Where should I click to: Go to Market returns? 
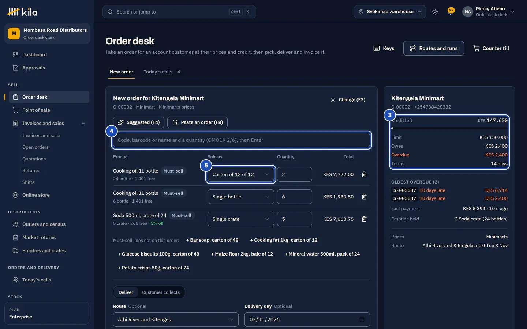(x=49, y=237)
